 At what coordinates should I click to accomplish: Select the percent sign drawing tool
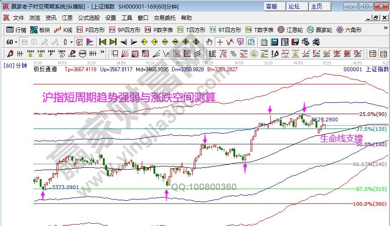pyautogui.click(x=232, y=54)
